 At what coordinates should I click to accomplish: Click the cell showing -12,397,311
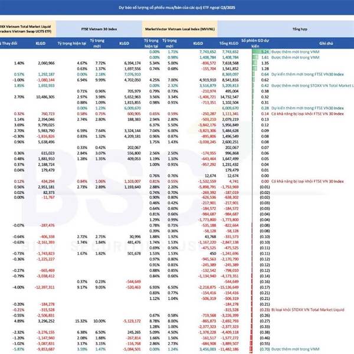[44, 287]
